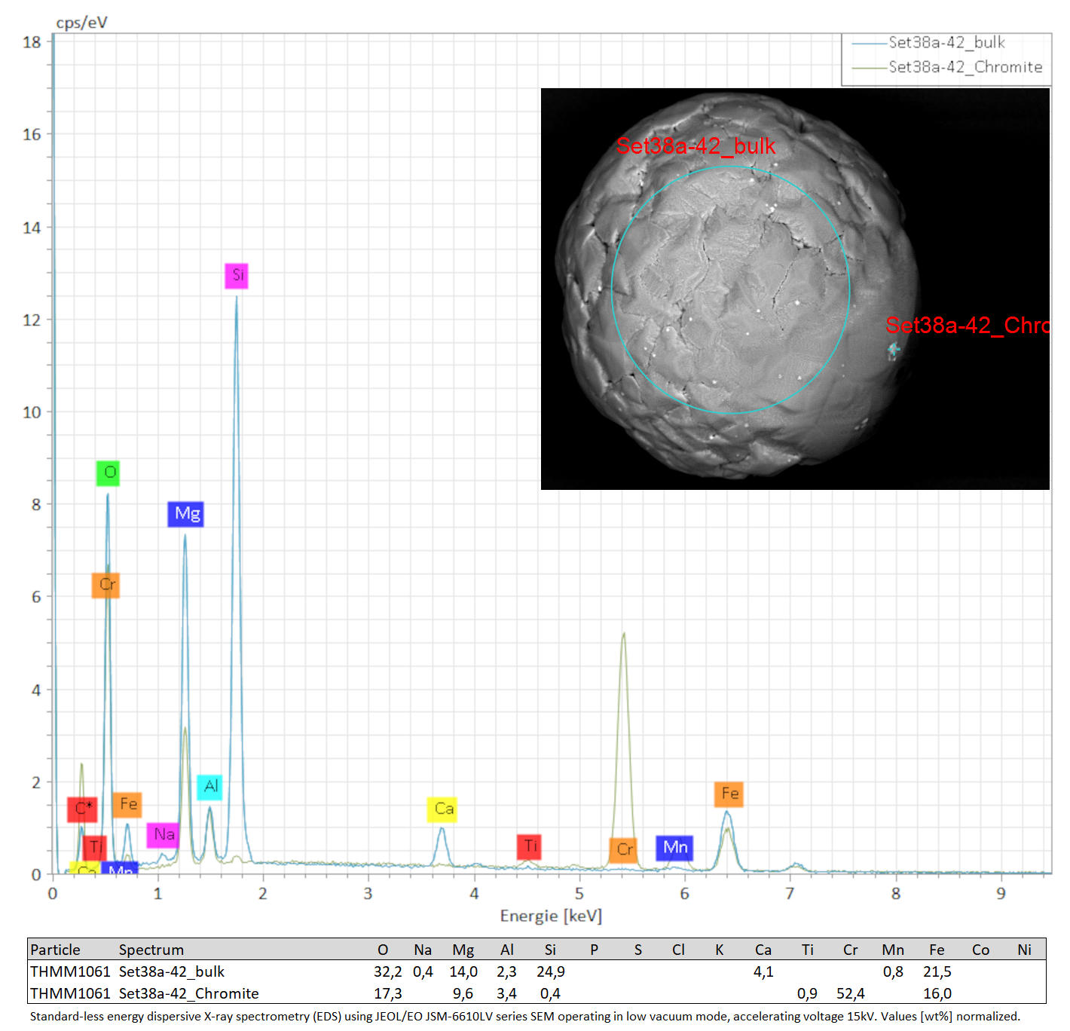Screen dimensions: 1070x1031
Task: Select the blue Mn label near 5.9 keV
Action: [x=674, y=848]
